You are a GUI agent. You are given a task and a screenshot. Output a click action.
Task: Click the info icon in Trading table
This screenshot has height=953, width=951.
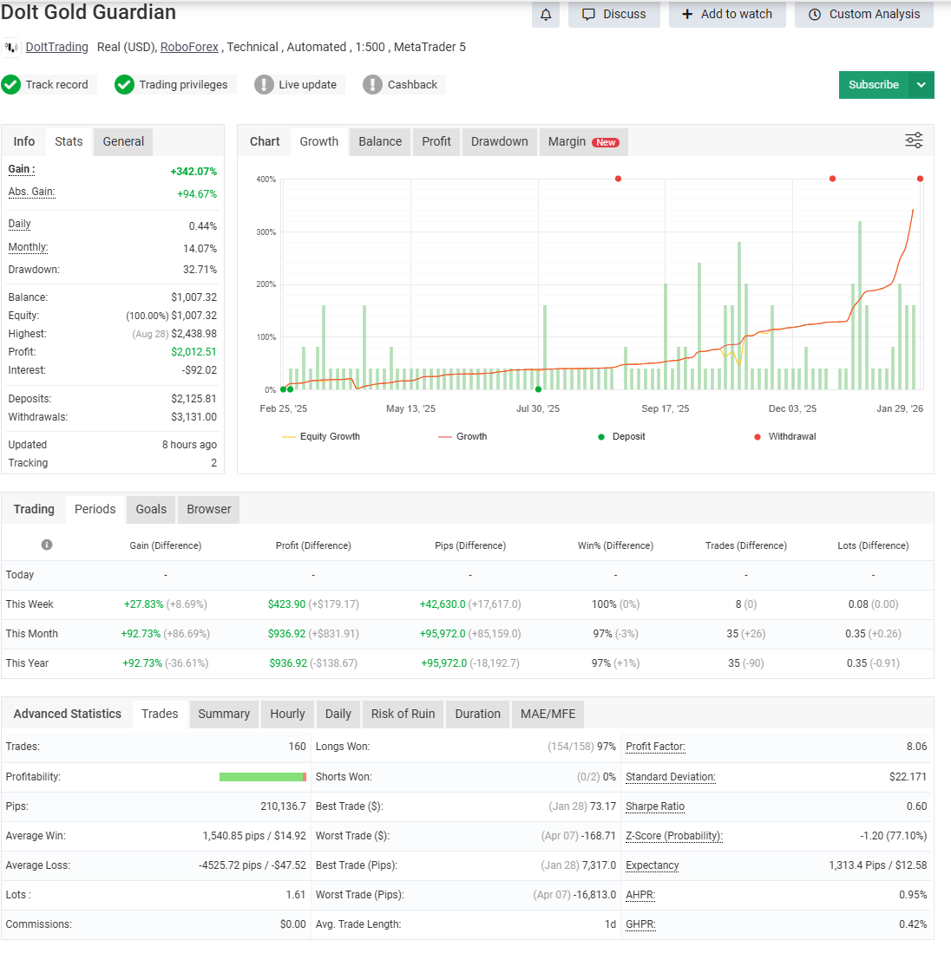47,545
